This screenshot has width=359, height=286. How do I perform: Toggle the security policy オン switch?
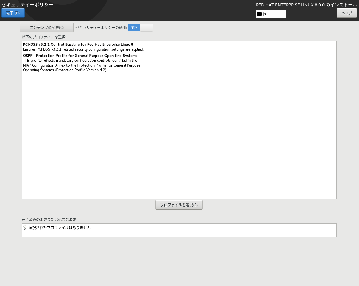click(x=140, y=28)
